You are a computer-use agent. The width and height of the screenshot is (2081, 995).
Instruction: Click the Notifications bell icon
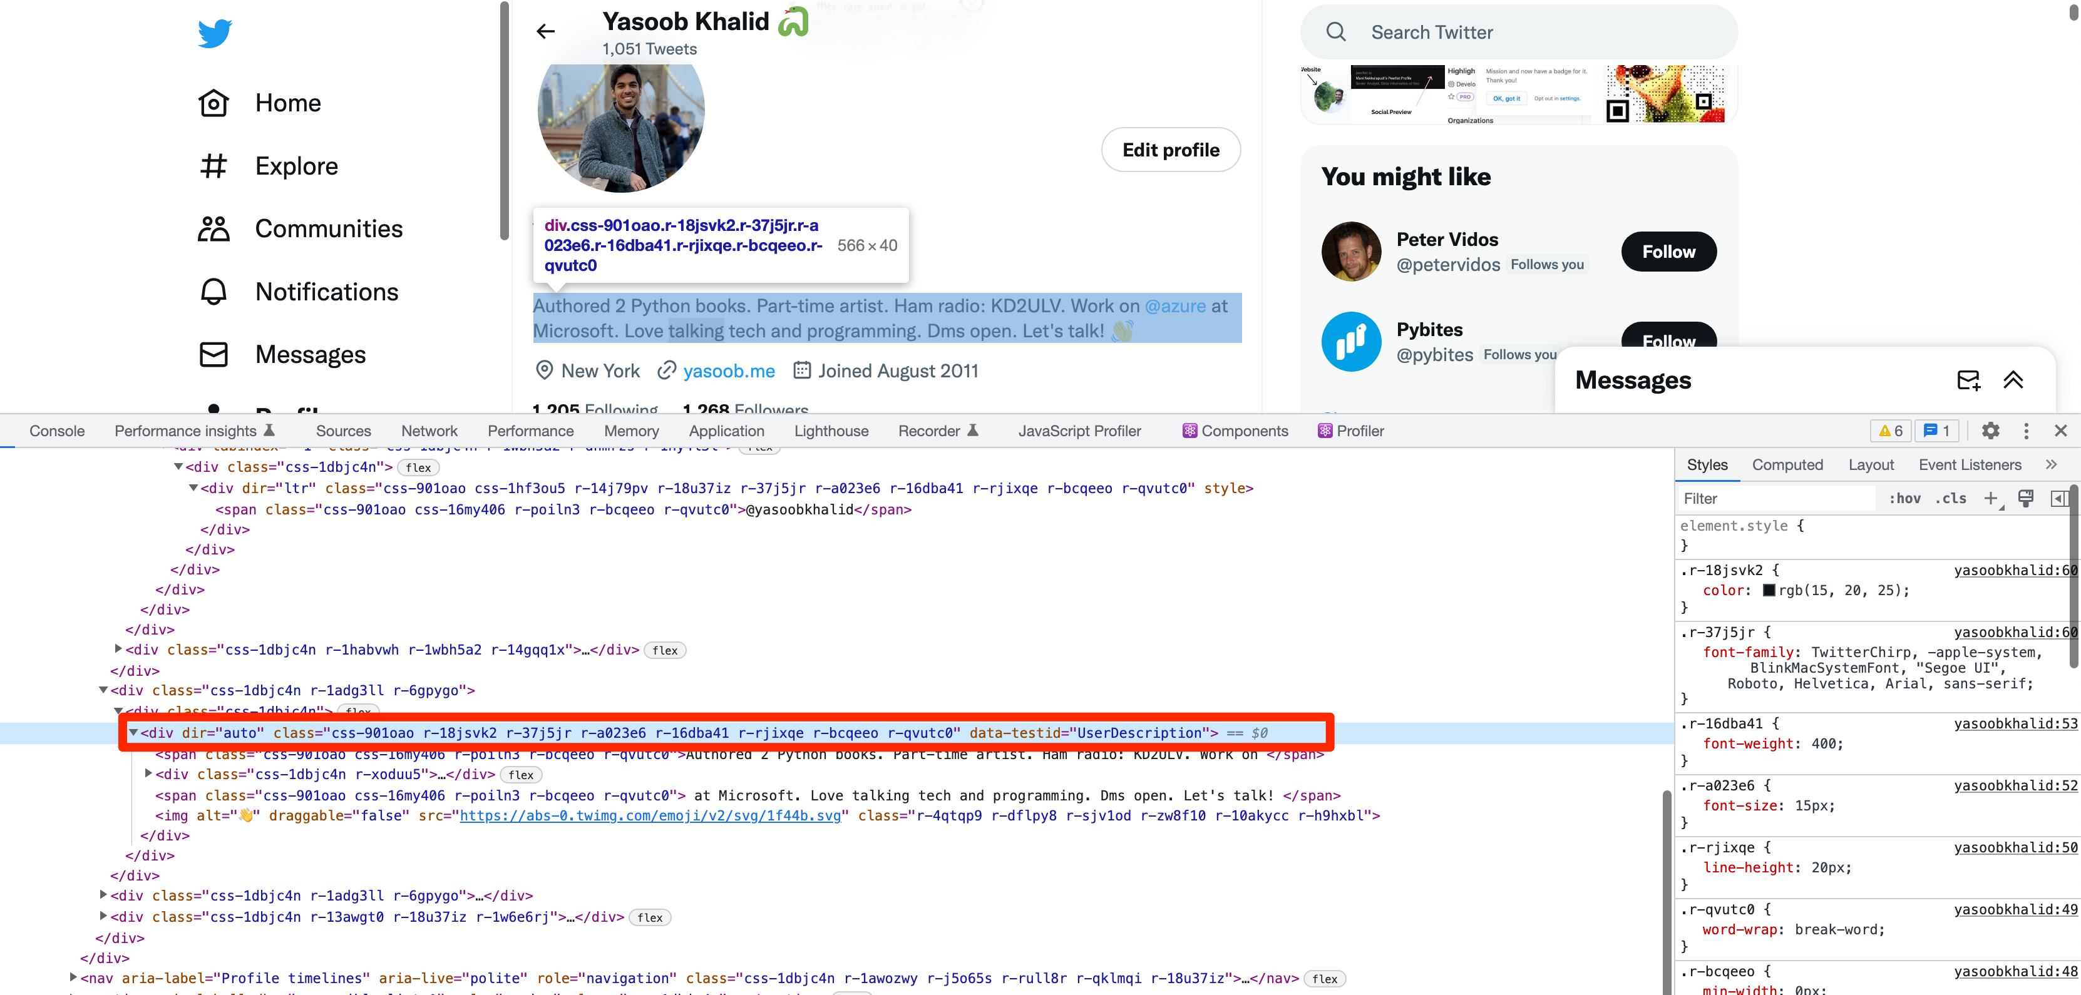[x=214, y=292]
